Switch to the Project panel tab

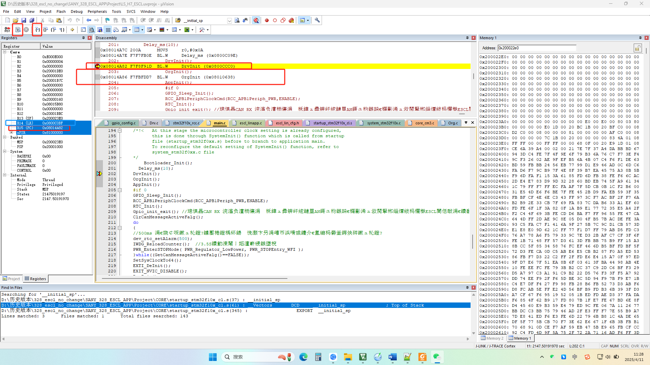point(12,279)
